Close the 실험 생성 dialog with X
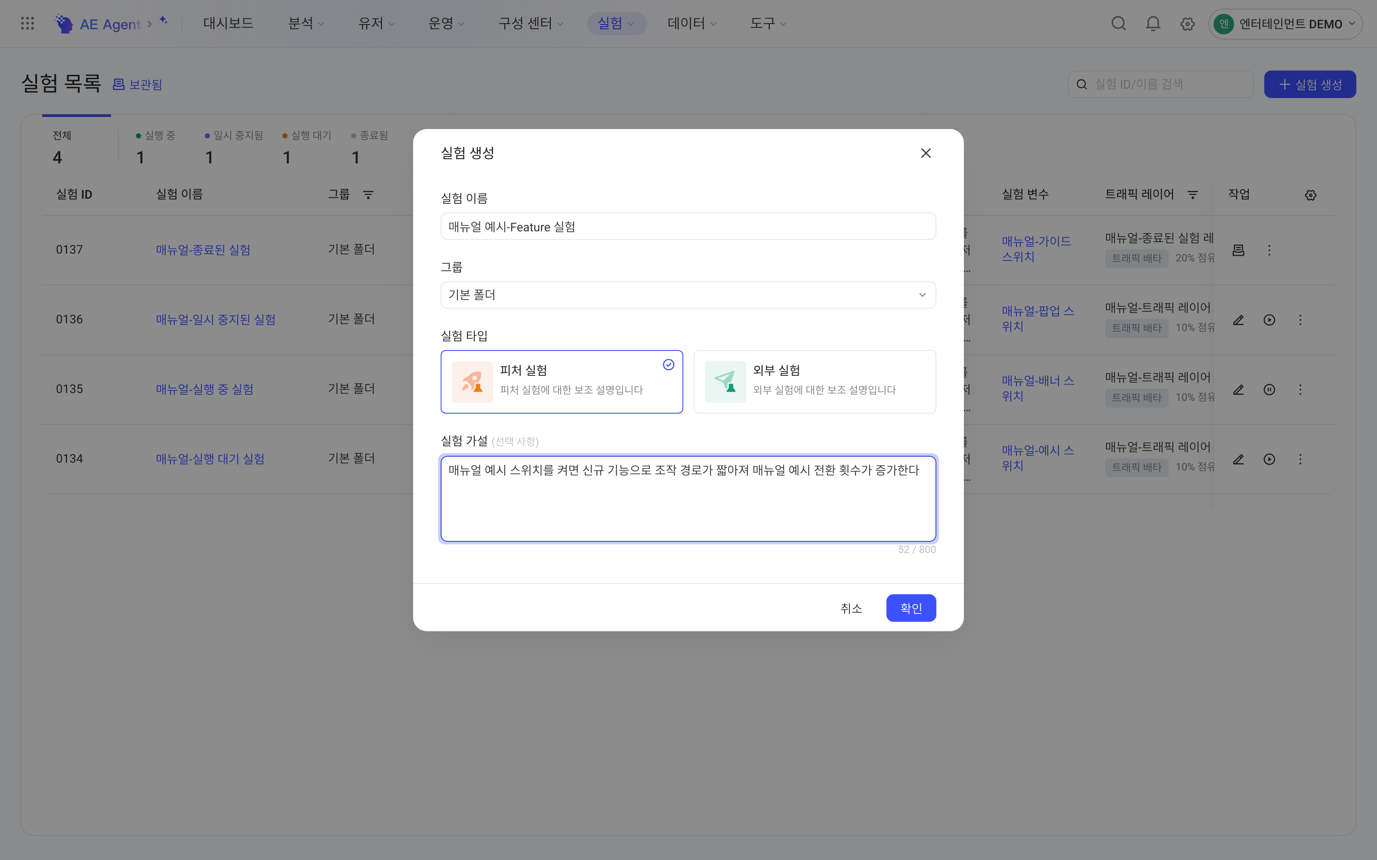This screenshot has height=860, width=1377. [x=926, y=153]
